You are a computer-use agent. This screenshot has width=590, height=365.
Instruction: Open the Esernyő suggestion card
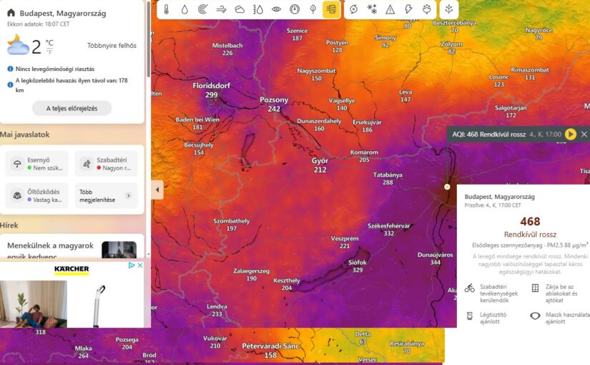37,164
